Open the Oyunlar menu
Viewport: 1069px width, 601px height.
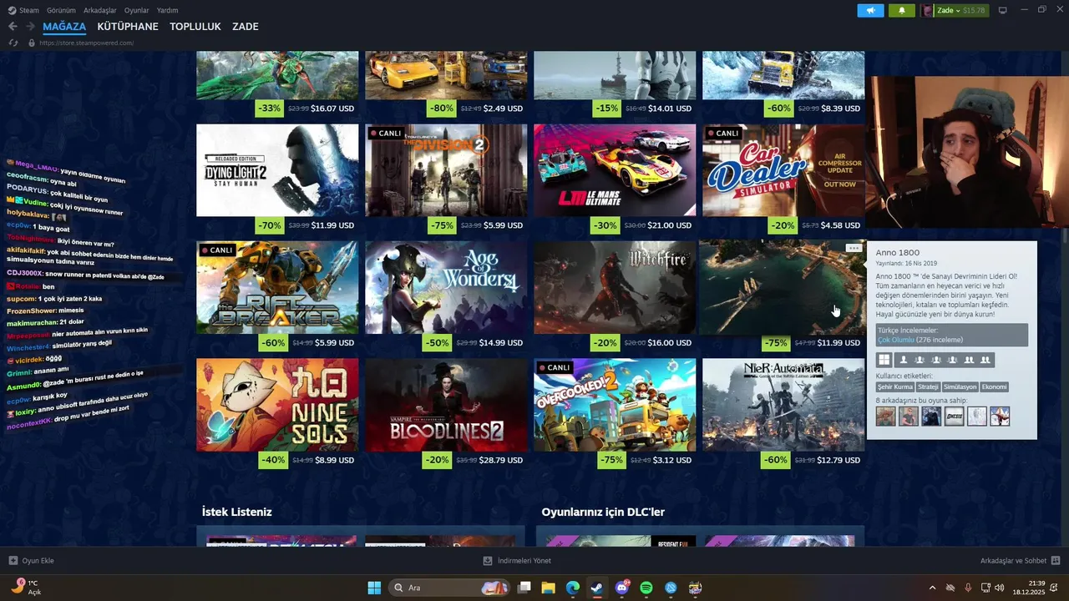(x=136, y=10)
